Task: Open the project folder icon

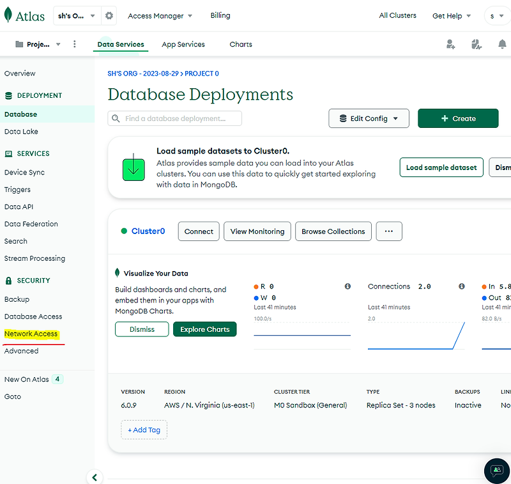Action: [19, 44]
